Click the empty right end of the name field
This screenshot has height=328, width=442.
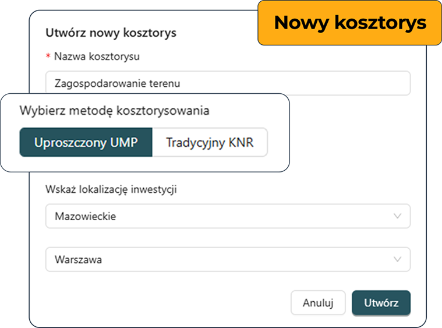pos(373,83)
